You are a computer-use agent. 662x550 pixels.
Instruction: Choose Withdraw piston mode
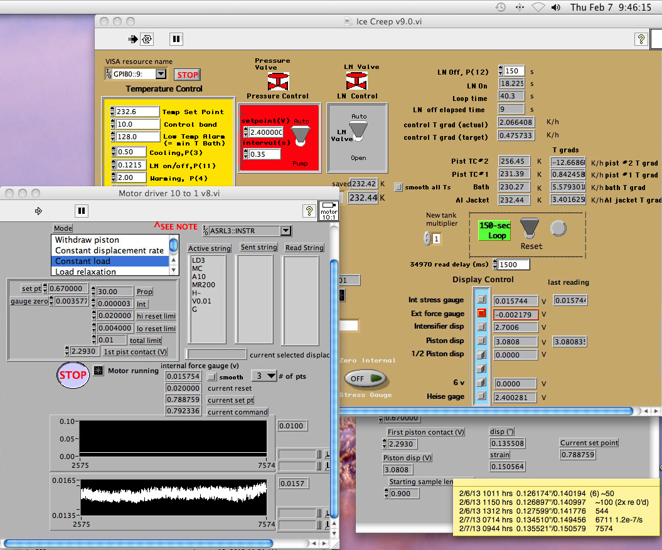(x=87, y=240)
